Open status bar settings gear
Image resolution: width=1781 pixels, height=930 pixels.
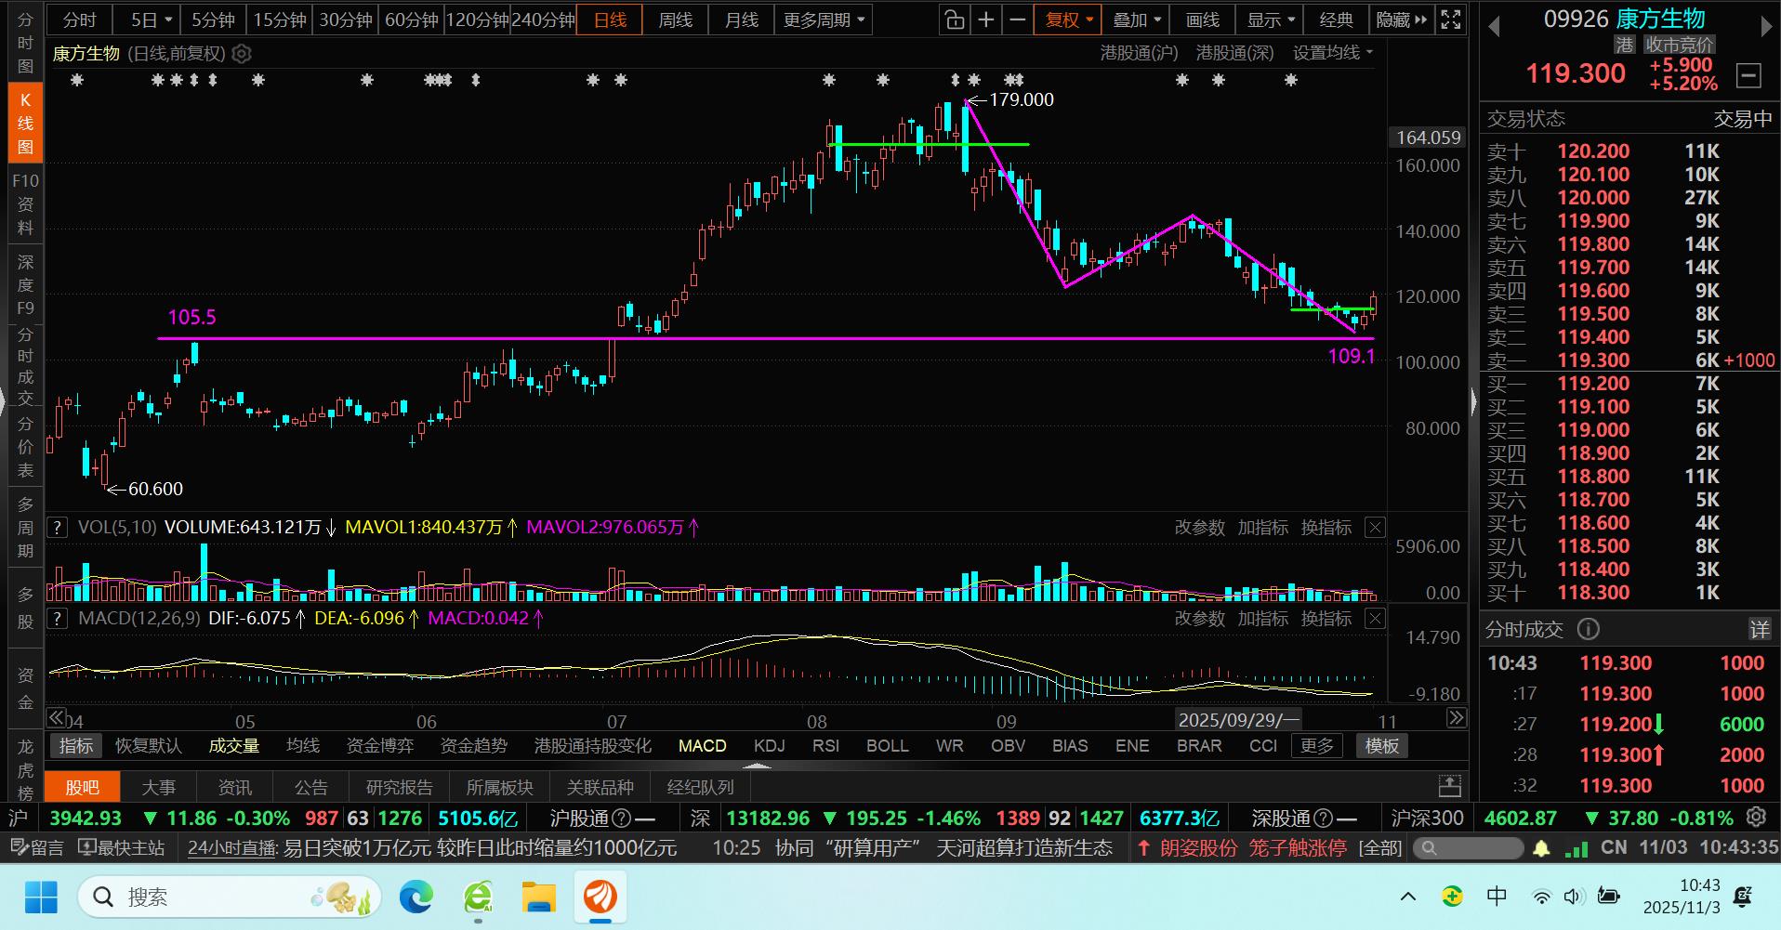click(1756, 818)
